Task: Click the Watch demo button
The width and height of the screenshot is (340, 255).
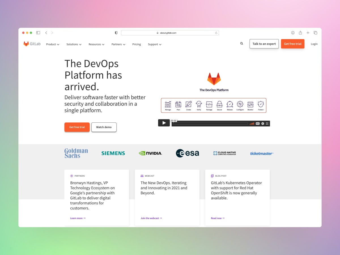Action: [x=104, y=127]
